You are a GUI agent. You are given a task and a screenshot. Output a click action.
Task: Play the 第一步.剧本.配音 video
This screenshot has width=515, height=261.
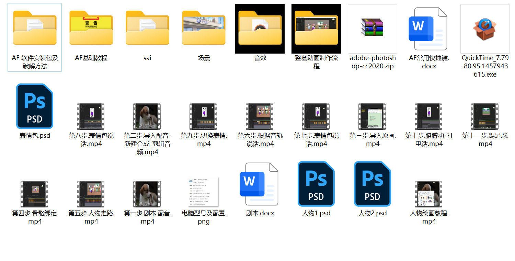point(147,193)
